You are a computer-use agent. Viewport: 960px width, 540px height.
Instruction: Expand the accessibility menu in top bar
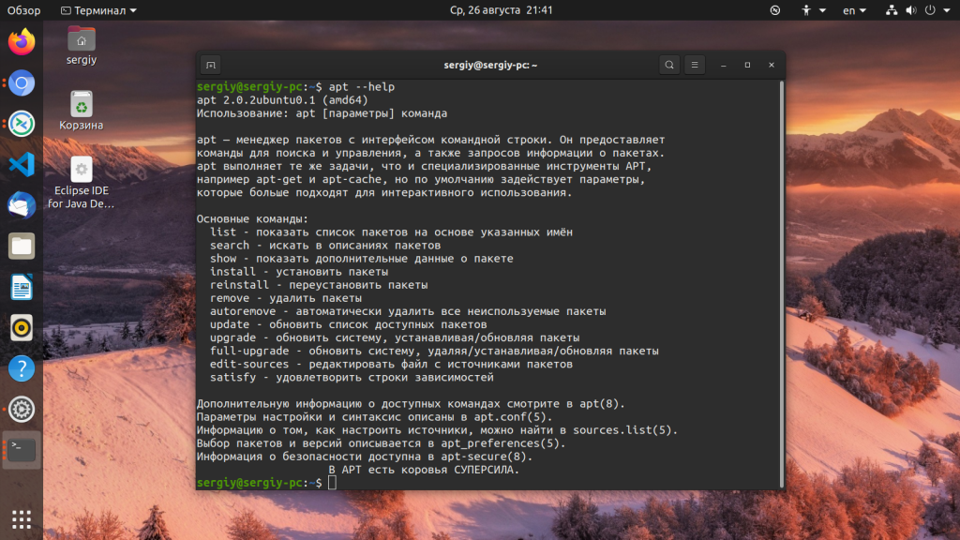coord(811,10)
